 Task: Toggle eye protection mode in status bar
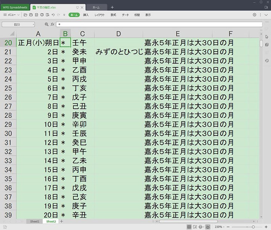[207, 227]
